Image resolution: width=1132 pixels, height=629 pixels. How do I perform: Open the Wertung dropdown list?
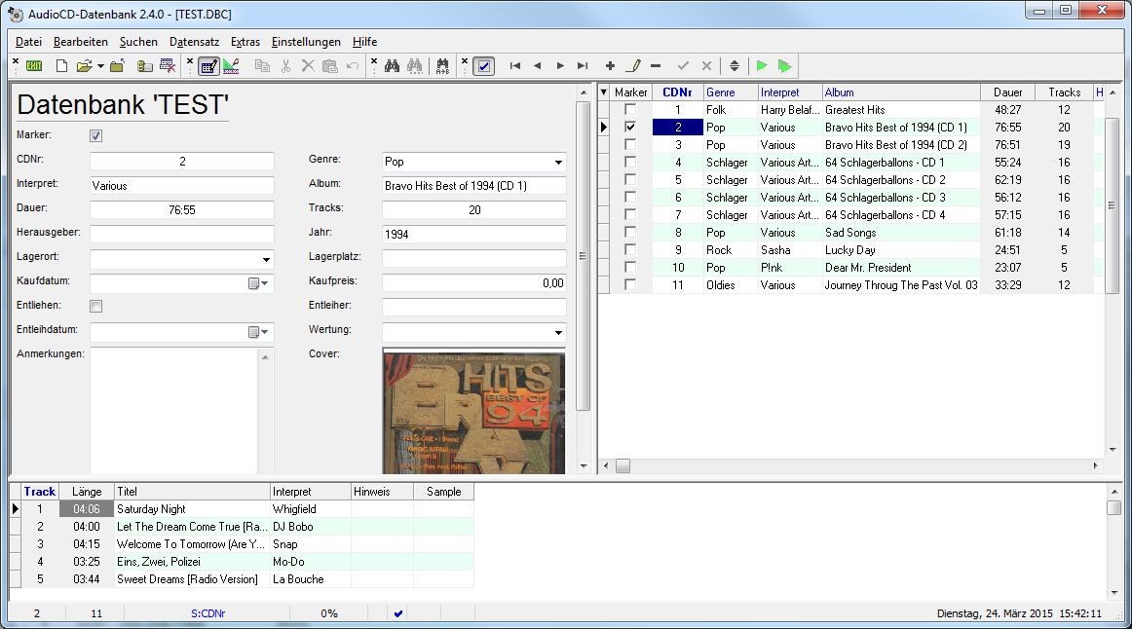tap(558, 333)
